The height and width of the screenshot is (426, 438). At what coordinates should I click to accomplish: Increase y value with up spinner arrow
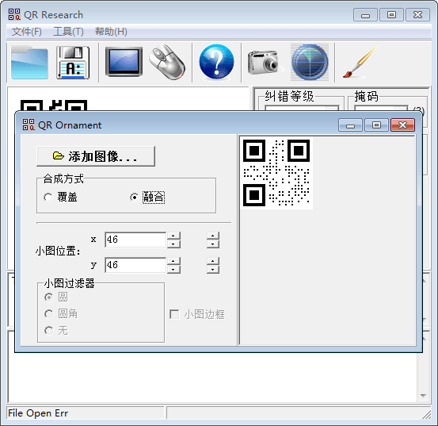[173, 261]
